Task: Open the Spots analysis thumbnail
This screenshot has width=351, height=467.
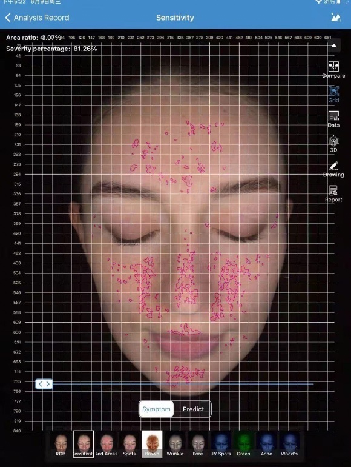Action: pos(130,444)
